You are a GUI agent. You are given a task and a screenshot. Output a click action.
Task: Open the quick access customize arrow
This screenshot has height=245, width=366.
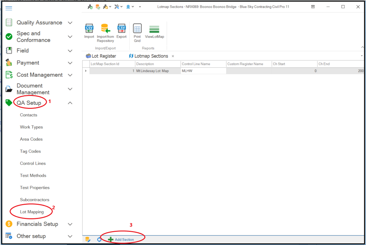[140, 7]
